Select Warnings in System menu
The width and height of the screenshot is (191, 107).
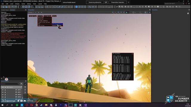[x=44, y=18]
